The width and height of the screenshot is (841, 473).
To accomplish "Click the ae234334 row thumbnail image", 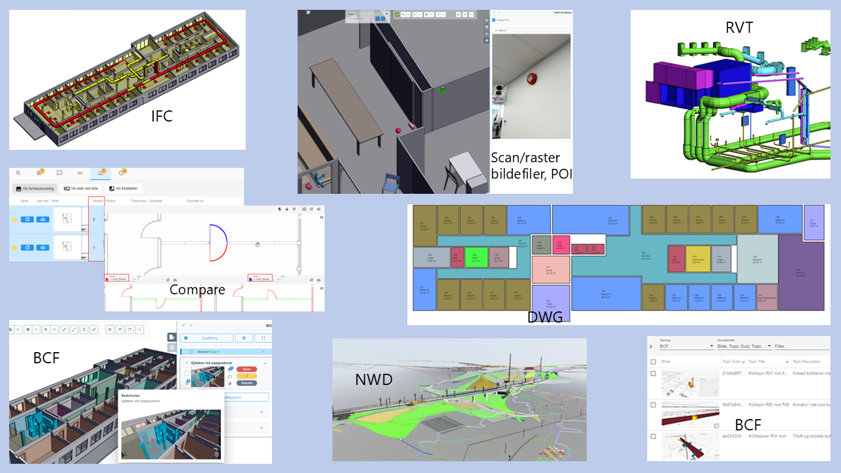I will click(x=690, y=447).
